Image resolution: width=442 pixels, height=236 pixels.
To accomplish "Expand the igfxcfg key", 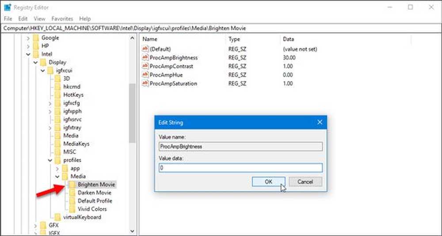I will tap(50, 103).
